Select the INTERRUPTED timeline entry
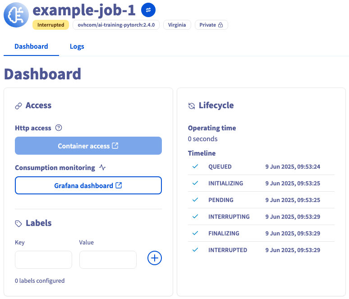This screenshot has width=349, height=299. pos(261,250)
